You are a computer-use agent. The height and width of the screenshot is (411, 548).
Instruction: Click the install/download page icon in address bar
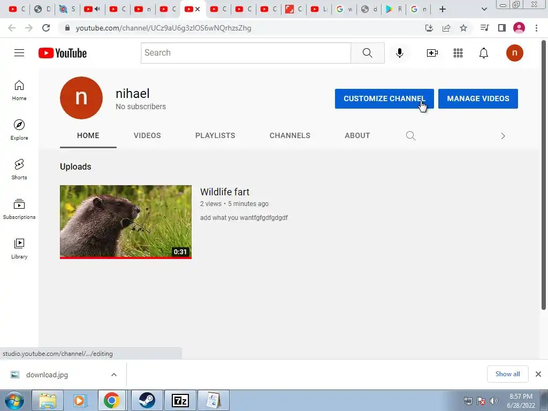pyautogui.click(x=429, y=28)
